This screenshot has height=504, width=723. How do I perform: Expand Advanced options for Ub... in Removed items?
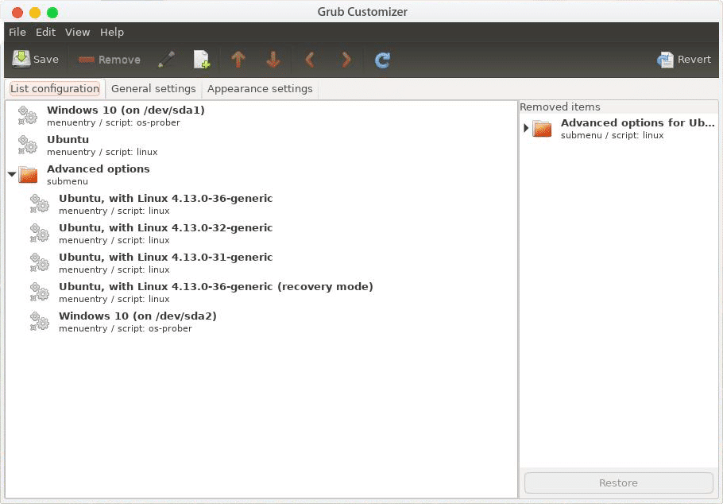(526, 126)
